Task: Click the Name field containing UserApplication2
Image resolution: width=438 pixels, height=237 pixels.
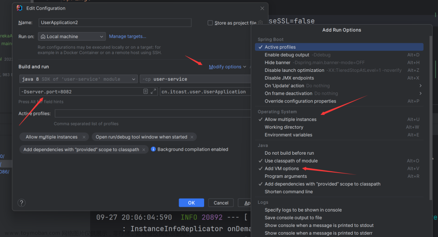Action: pos(115,23)
